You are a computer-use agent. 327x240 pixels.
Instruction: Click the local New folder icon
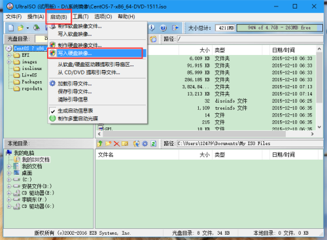109,144
